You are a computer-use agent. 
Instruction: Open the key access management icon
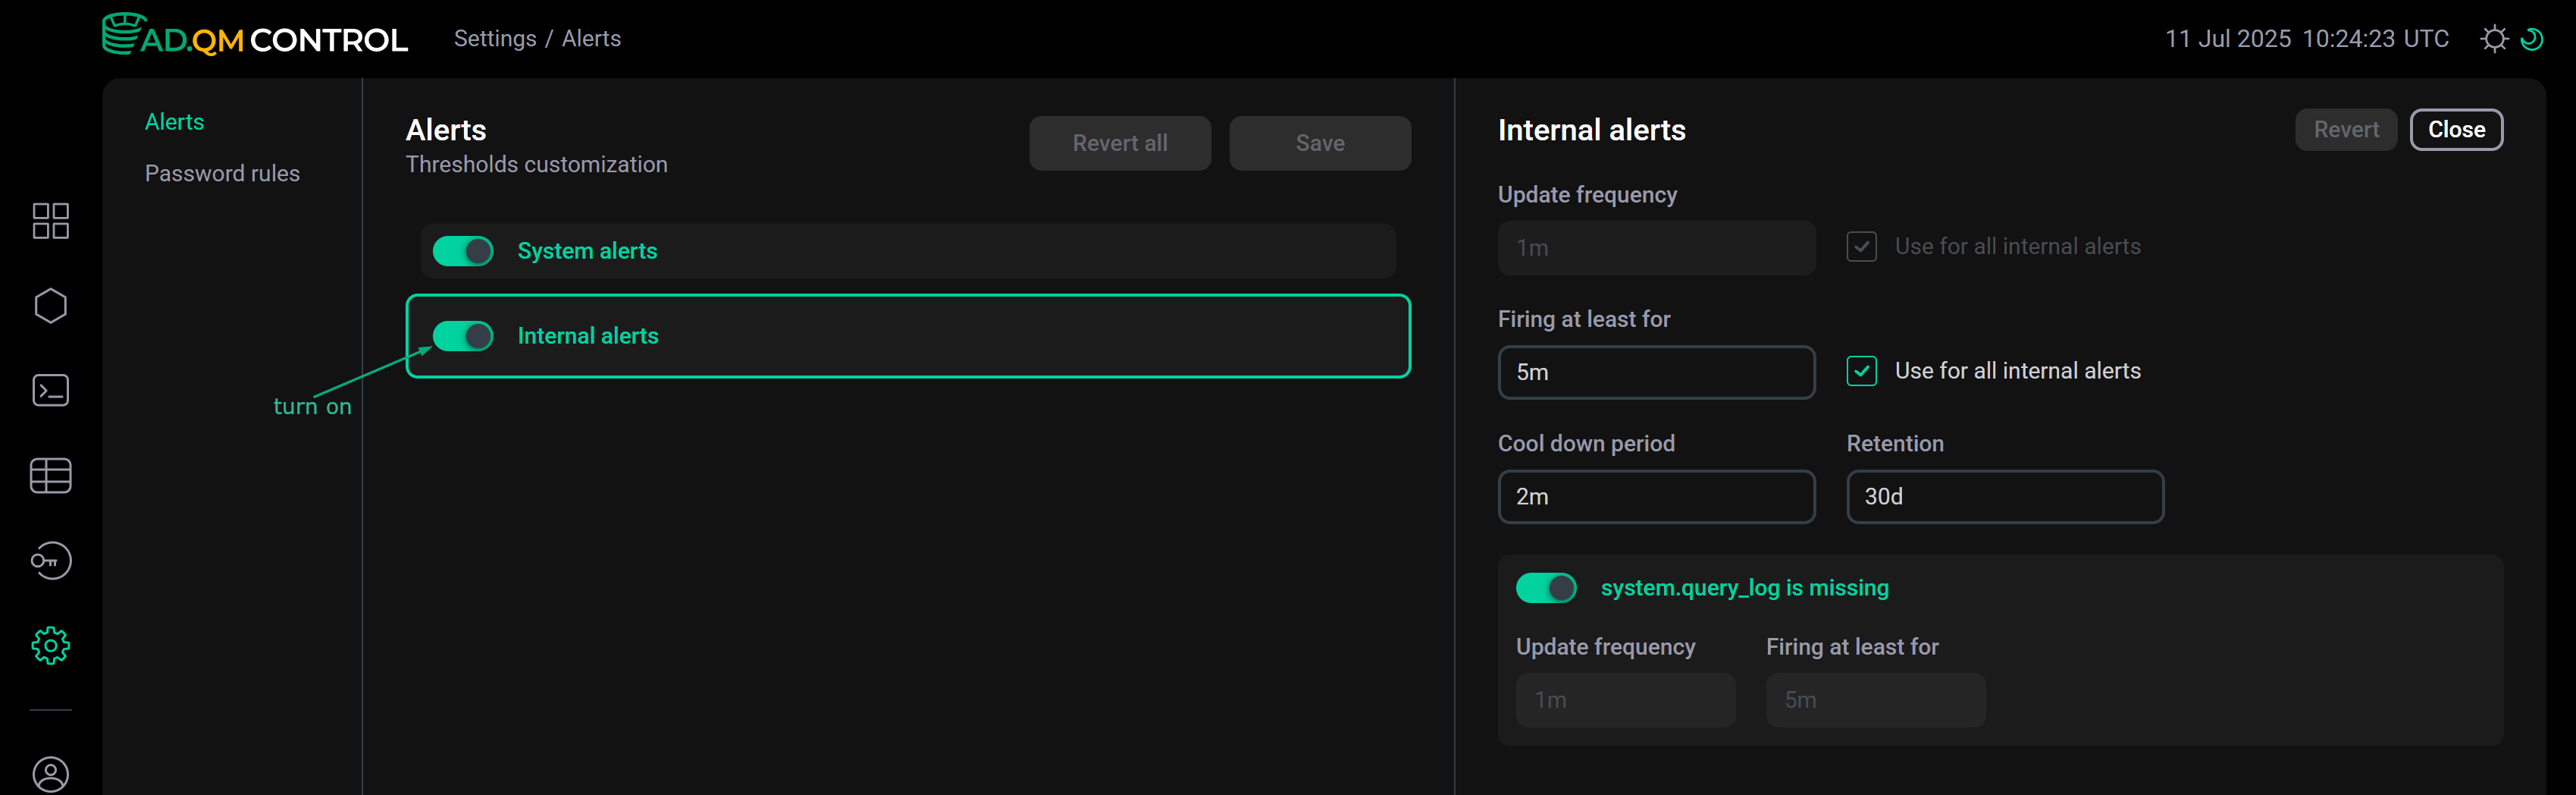pos(50,560)
